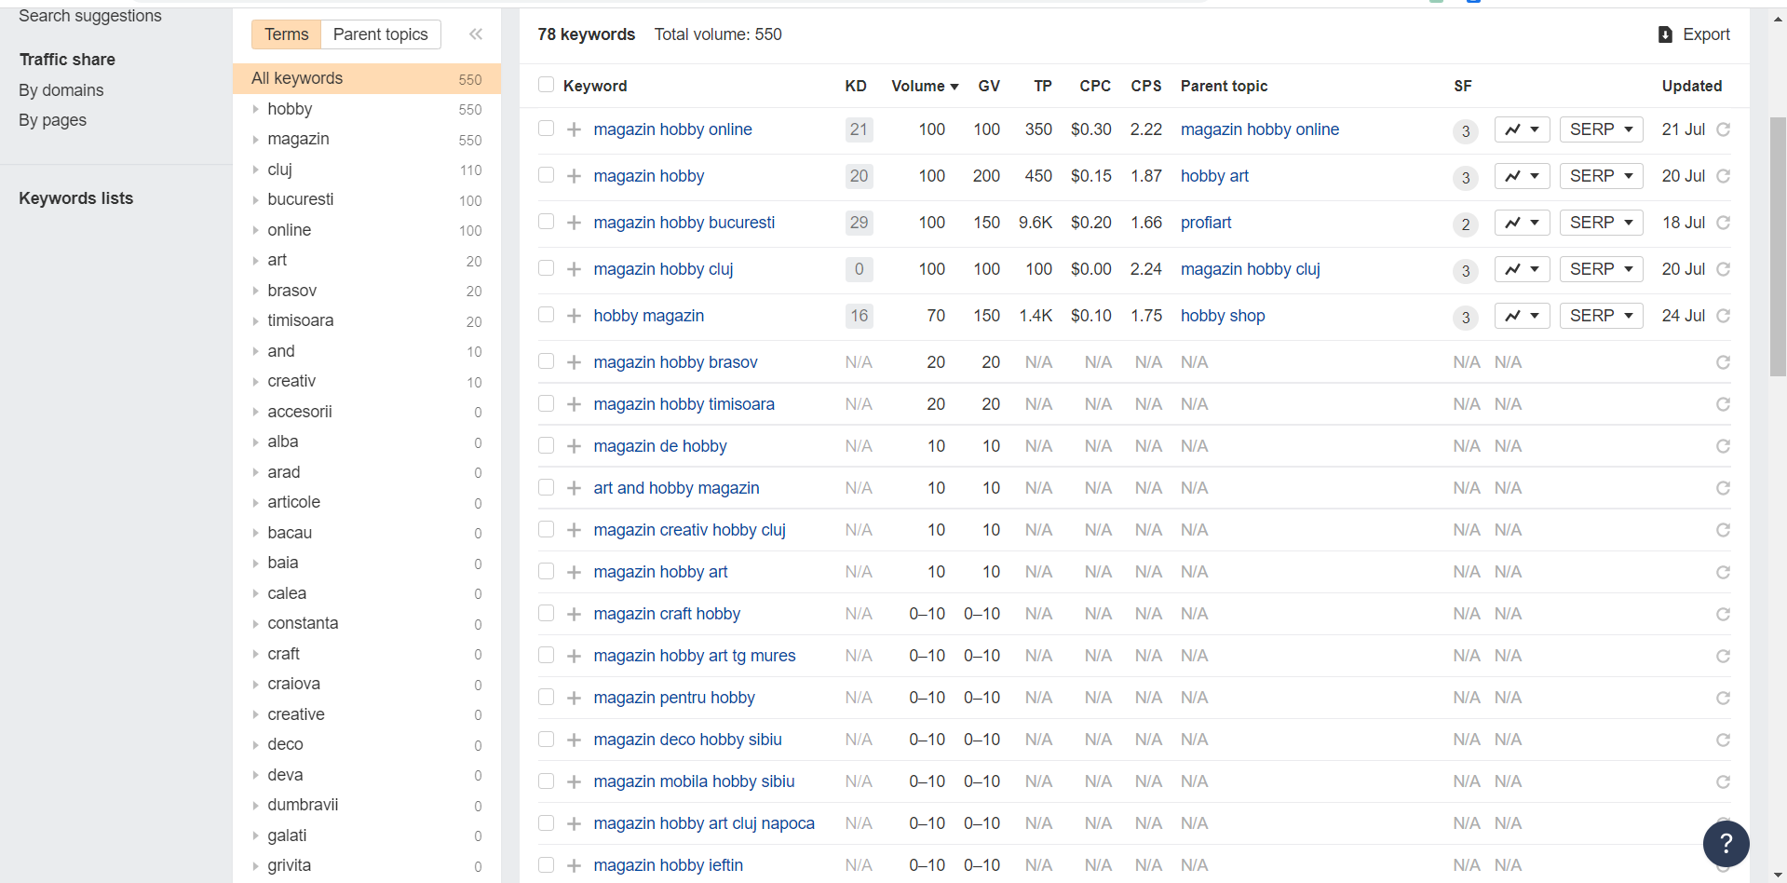
Task: Switch to the Terms tab
Action: [286, 34]
